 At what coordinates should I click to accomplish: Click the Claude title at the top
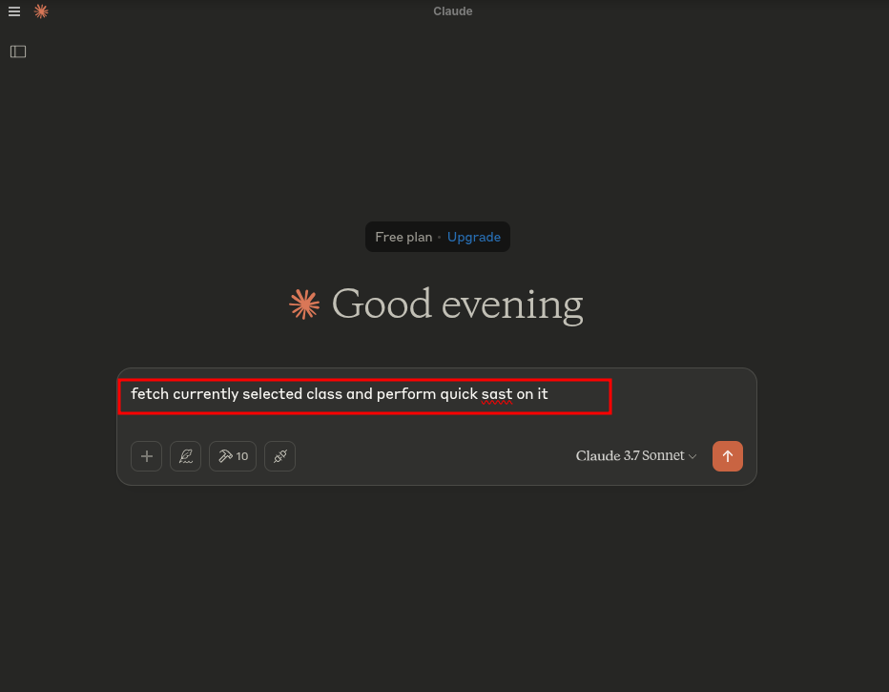pyautogui.click(x=452, y=10)
